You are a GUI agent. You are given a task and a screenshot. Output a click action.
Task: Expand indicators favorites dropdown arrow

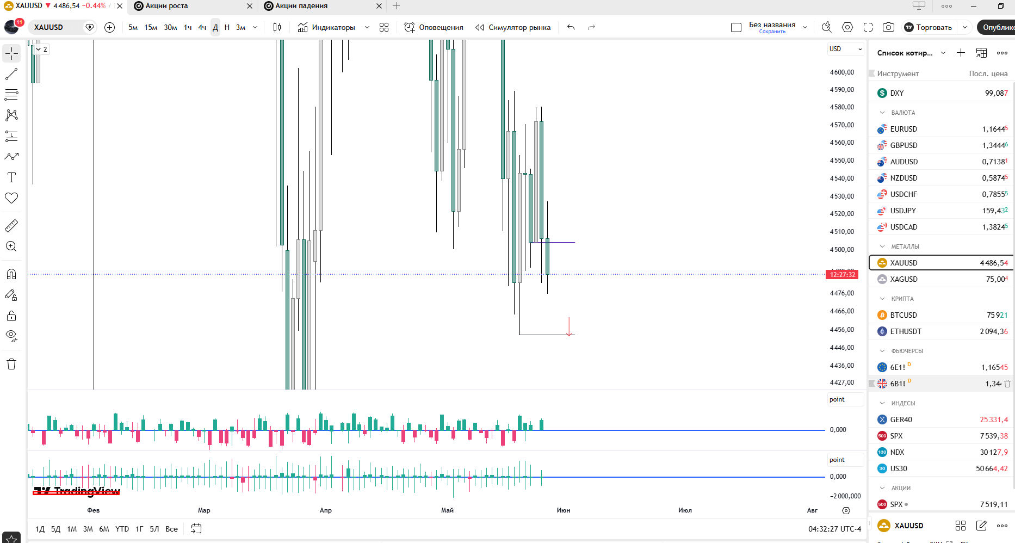click(x=367, y=27)
